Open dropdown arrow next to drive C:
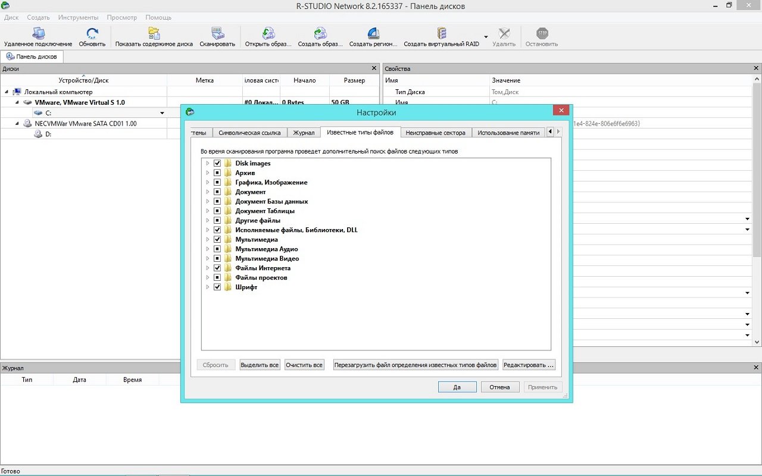The height and width of the screenshot is (476, 762). (x=162, y=113)
